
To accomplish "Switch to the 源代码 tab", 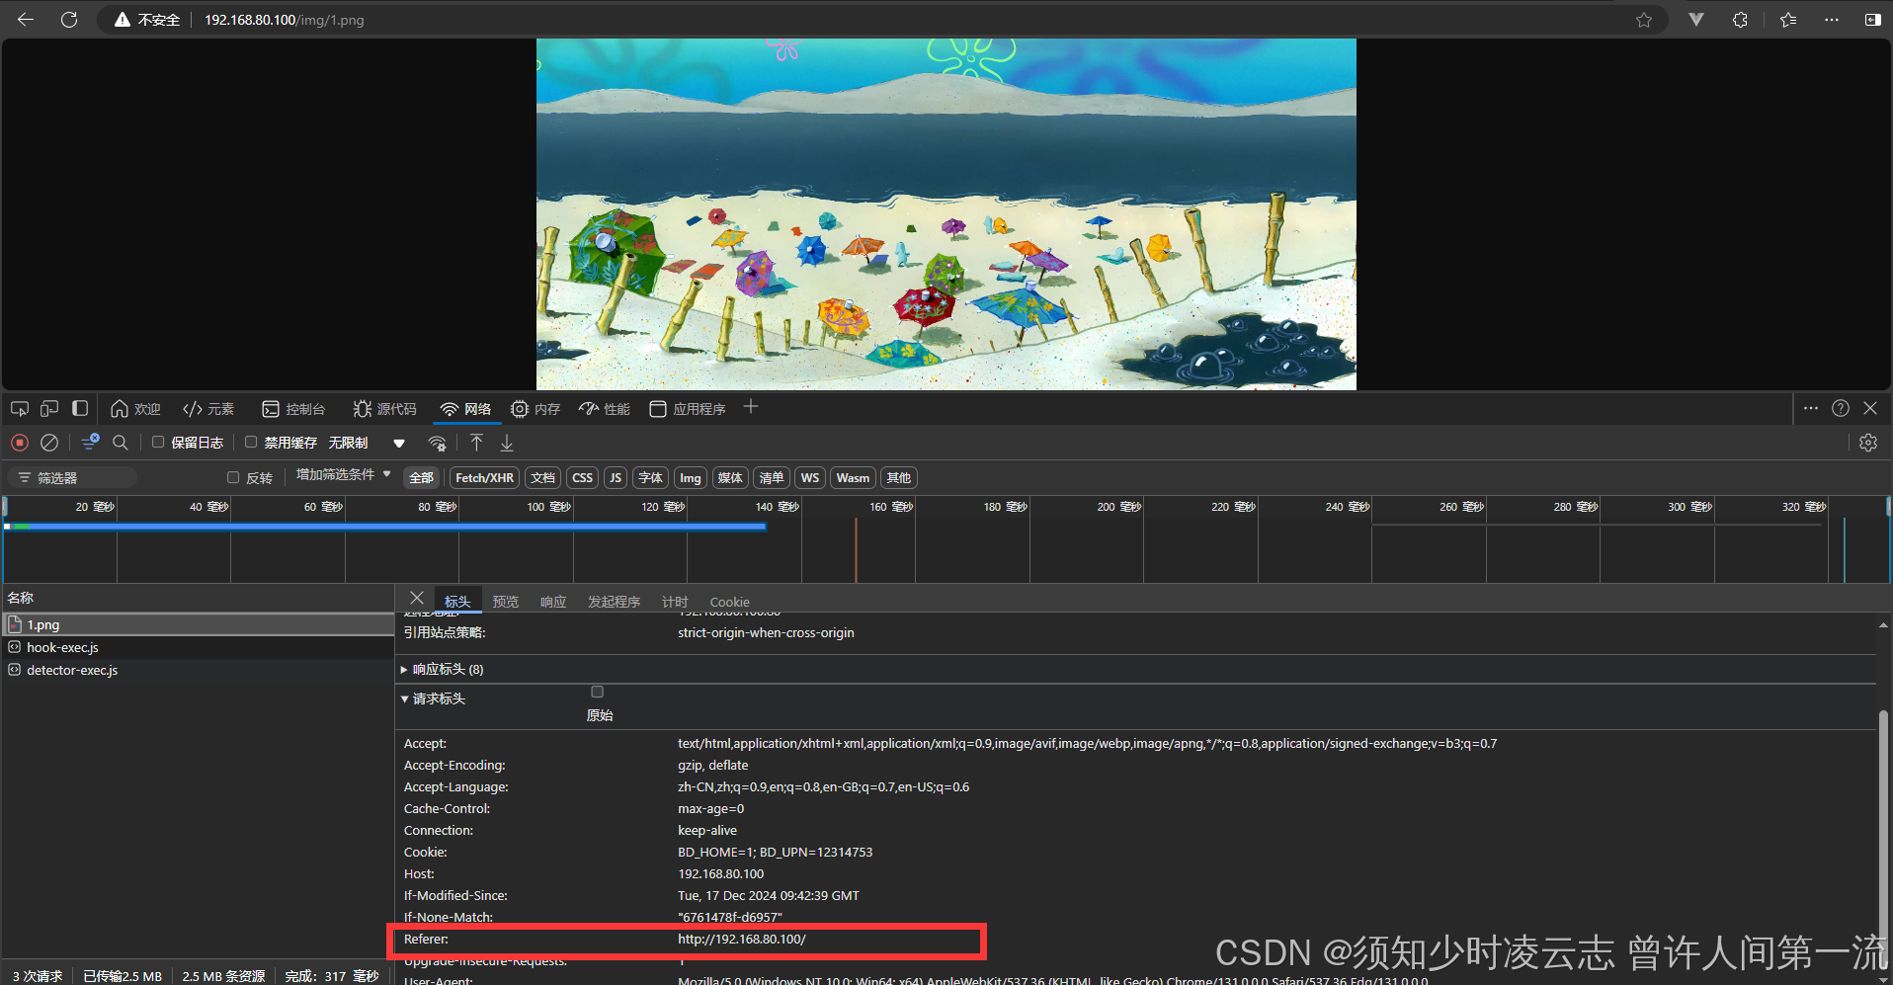I will point(385,409).
